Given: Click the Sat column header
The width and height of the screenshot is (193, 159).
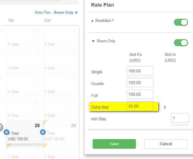Looking at the screenshot, I should pos(11,20).
